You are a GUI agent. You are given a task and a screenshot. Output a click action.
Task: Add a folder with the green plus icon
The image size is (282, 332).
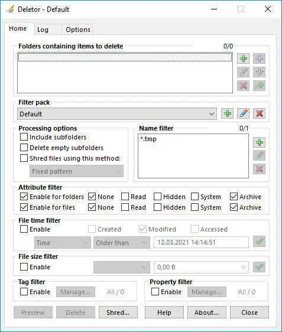pyautogui.click(x=243, y=58)
